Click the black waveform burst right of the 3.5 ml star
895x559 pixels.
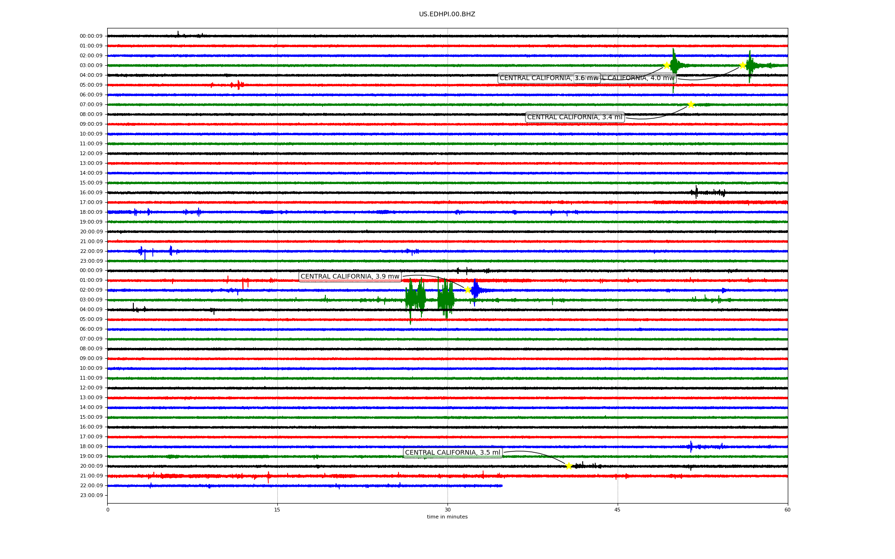click(x=583, y=465)
